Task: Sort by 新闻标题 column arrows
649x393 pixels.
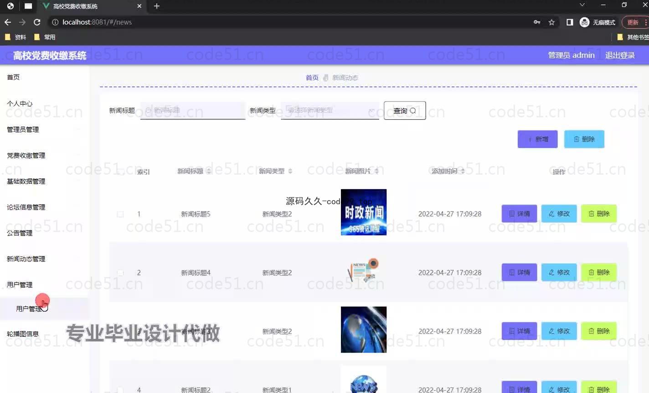Action: 208,171
